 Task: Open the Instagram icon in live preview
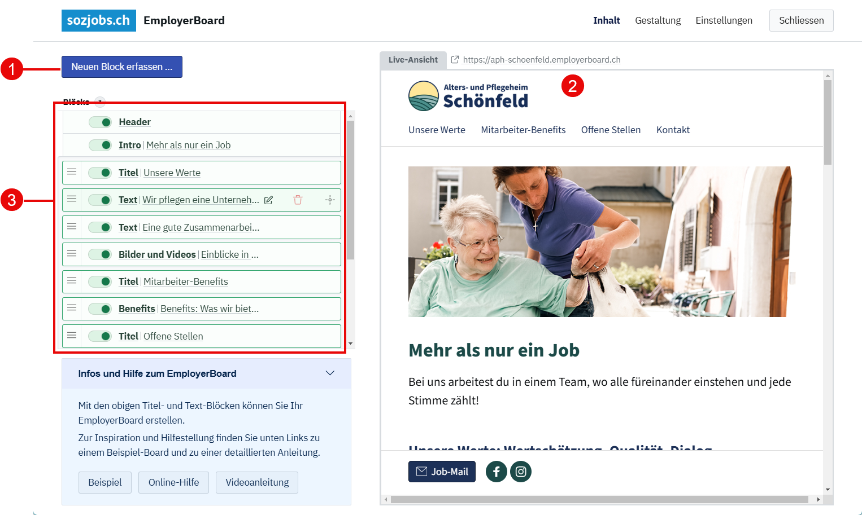click(x=521, y=472)
